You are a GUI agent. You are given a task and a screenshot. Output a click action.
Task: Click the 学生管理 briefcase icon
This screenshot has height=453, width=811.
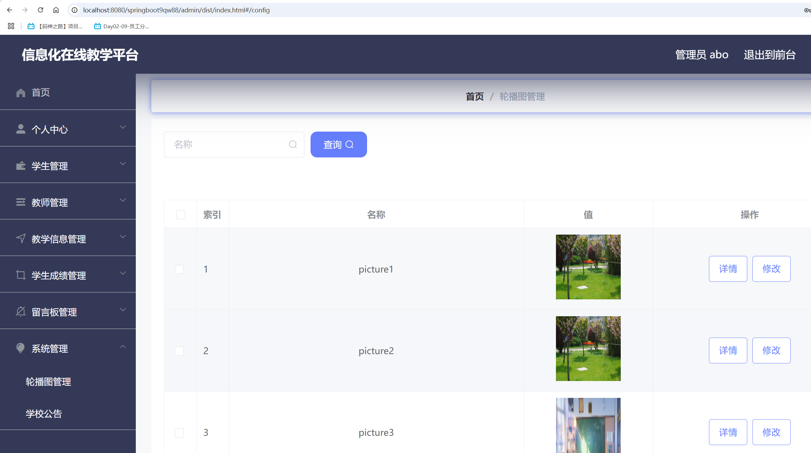click(20, 166)
